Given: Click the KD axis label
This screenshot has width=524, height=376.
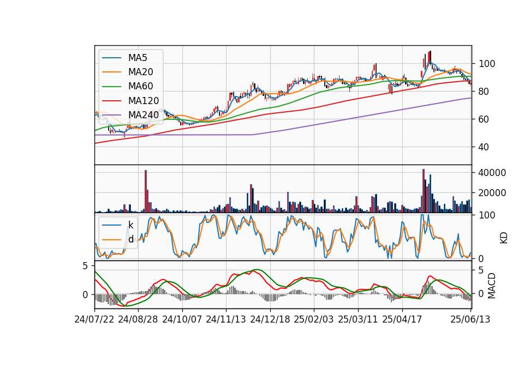Looking at the screenshot, I should (x=504, y=238).
